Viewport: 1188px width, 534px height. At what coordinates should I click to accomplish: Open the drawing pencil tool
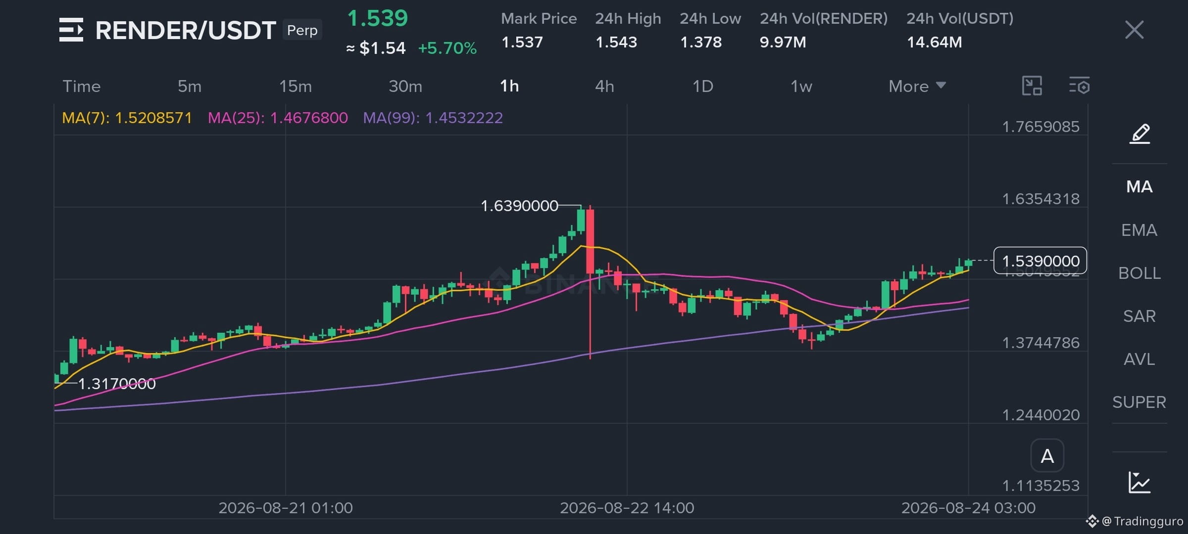click(x=1139, y=134)
